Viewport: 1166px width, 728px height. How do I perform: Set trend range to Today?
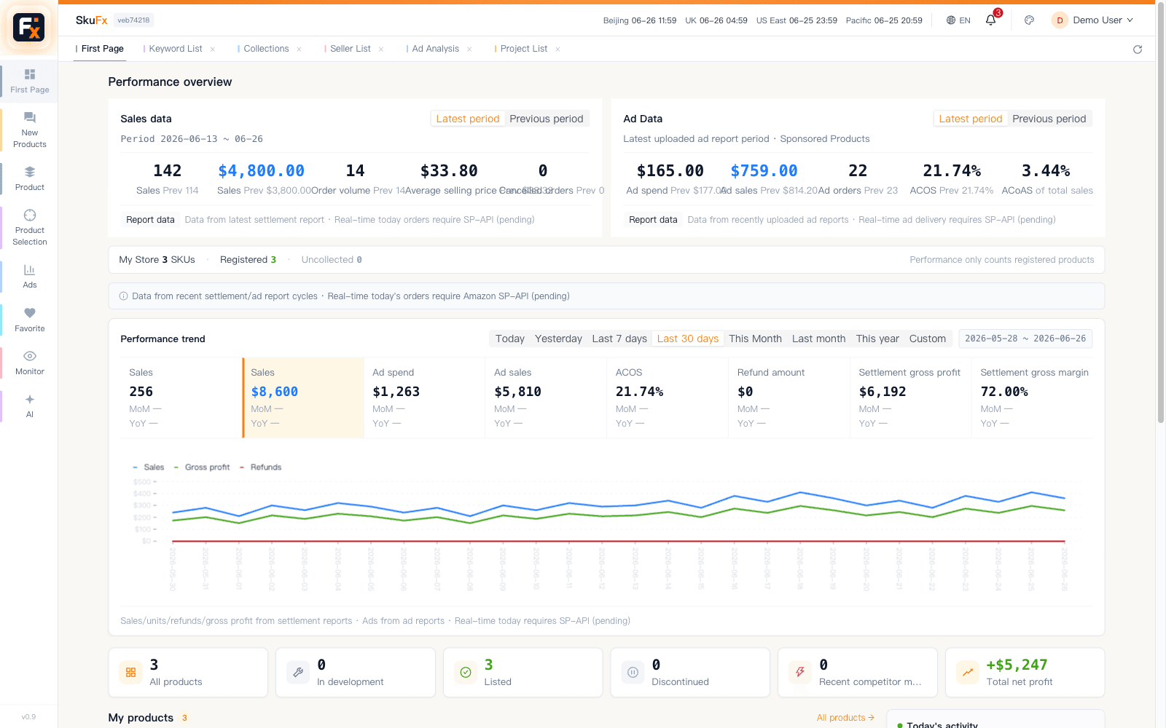[510, 339]
